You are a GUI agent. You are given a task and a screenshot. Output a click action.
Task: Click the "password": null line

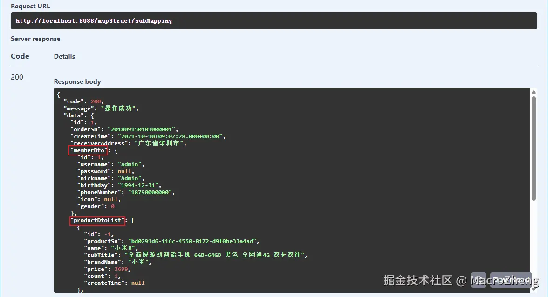point(105,171)
